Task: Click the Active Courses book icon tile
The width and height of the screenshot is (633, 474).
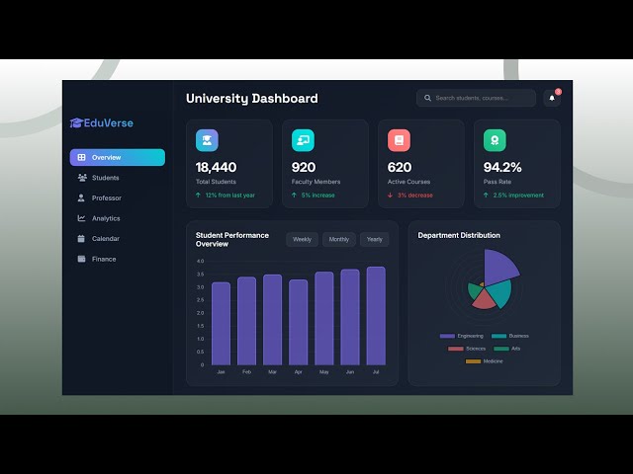Action: (x=399, y=140)
